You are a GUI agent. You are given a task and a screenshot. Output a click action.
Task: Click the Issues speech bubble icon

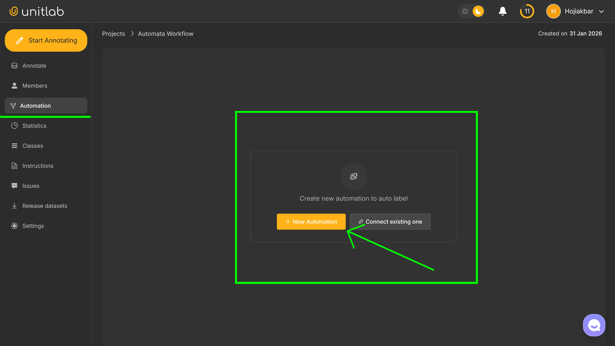click(x=14, y=185)
